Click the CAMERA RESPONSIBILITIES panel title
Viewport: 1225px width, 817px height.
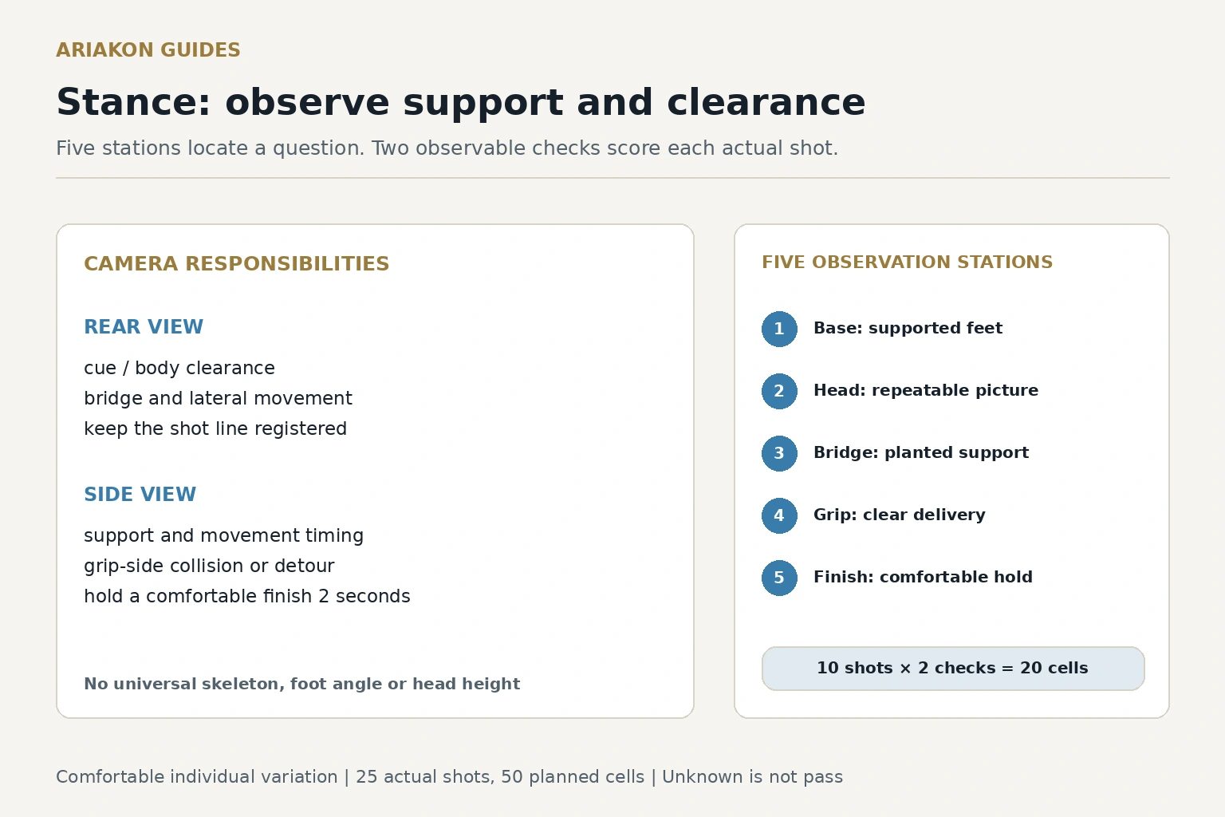[x=237, y=264]
